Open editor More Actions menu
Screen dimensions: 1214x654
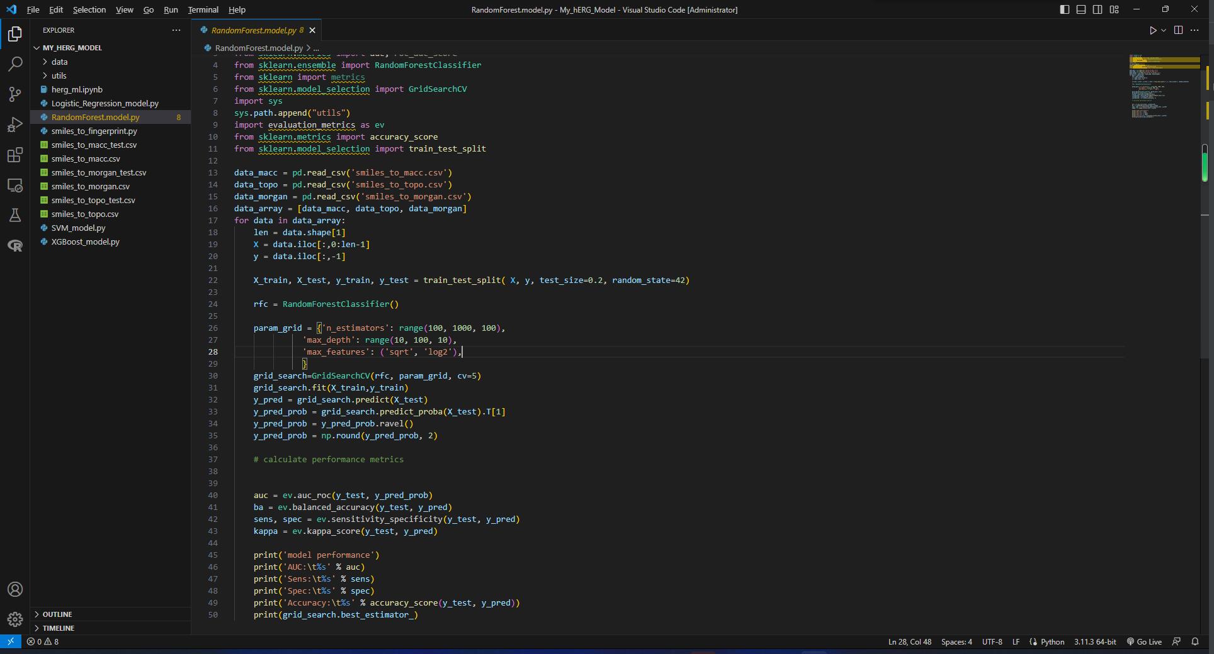pyautogui.click(x=1195, y=30)
